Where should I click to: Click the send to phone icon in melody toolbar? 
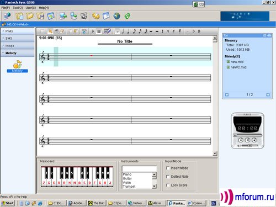click(84, 31)
